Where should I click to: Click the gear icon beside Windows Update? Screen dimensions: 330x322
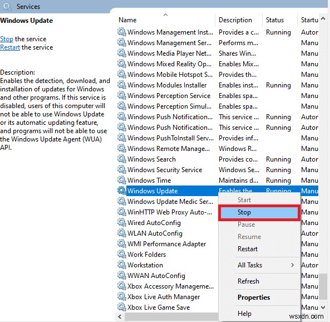point(122,191)
